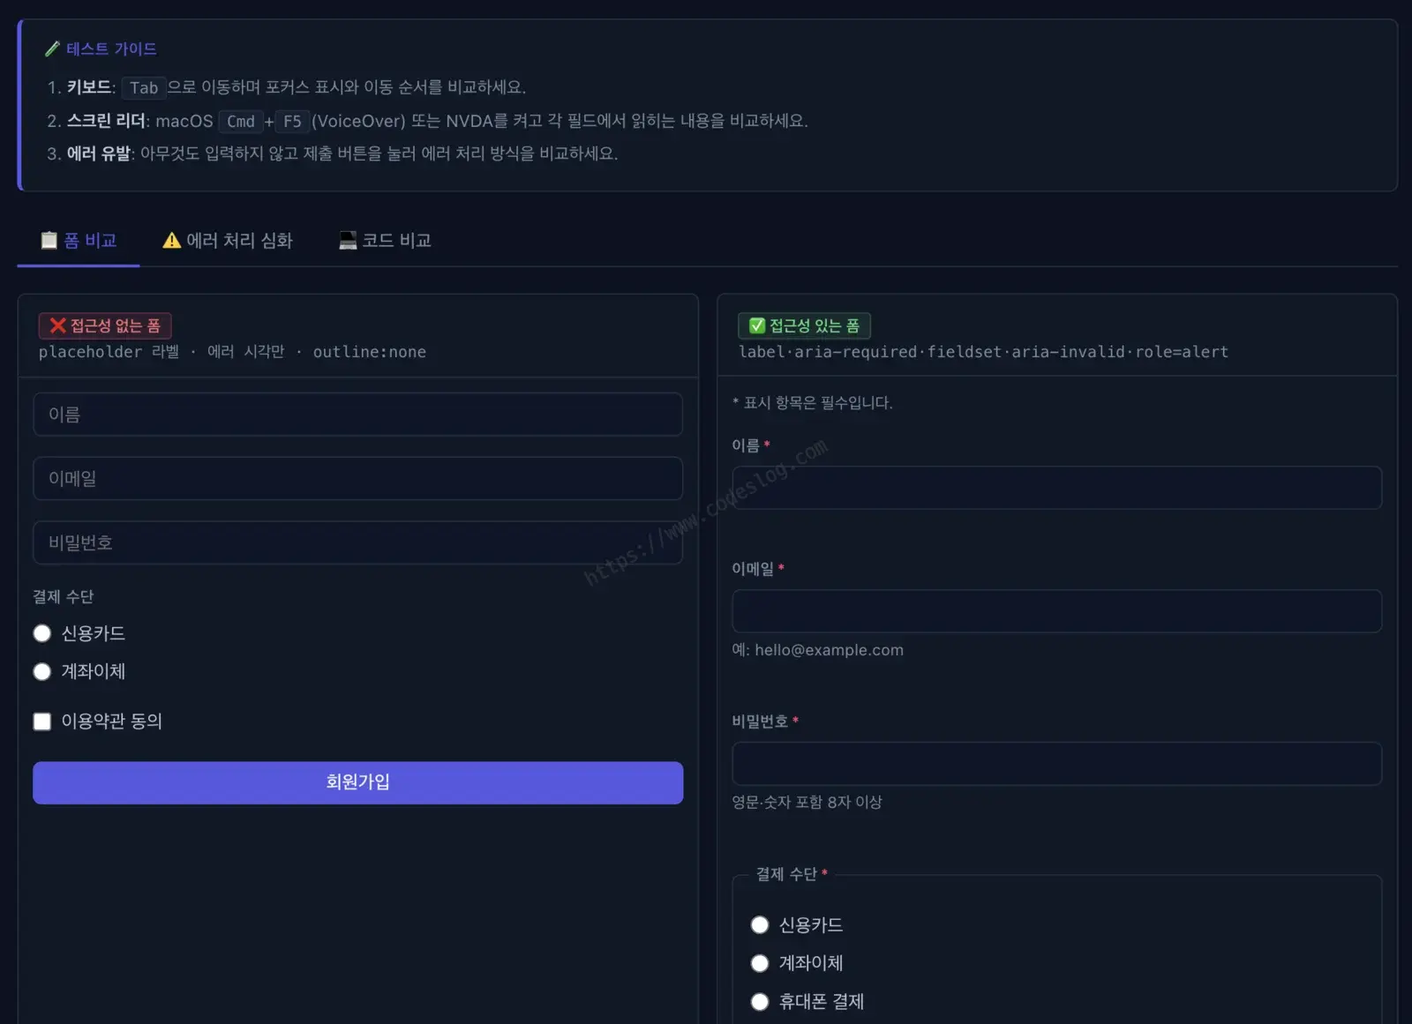The width and height of the screenshot is (1412, 1024).
Task: Click the 접근성 없는 폼 badge
Action: [x=105, y=325]
